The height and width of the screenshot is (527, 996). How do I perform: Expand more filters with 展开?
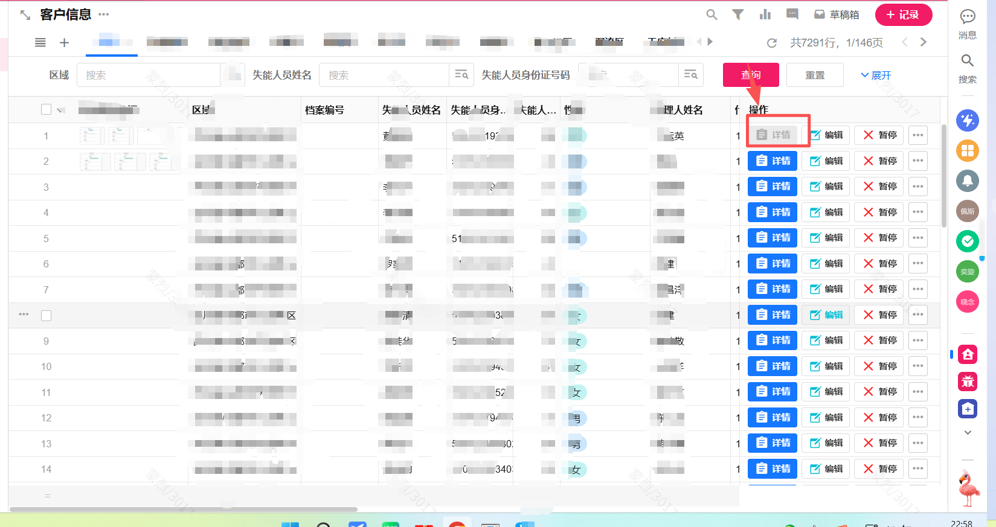click(876, 75)
